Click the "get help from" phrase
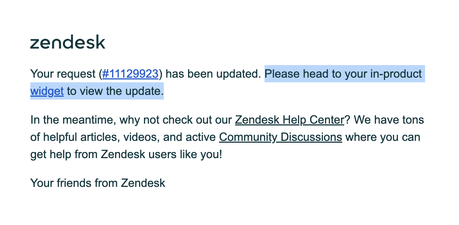Screen dimensions: 459x225 coord(64,155)
